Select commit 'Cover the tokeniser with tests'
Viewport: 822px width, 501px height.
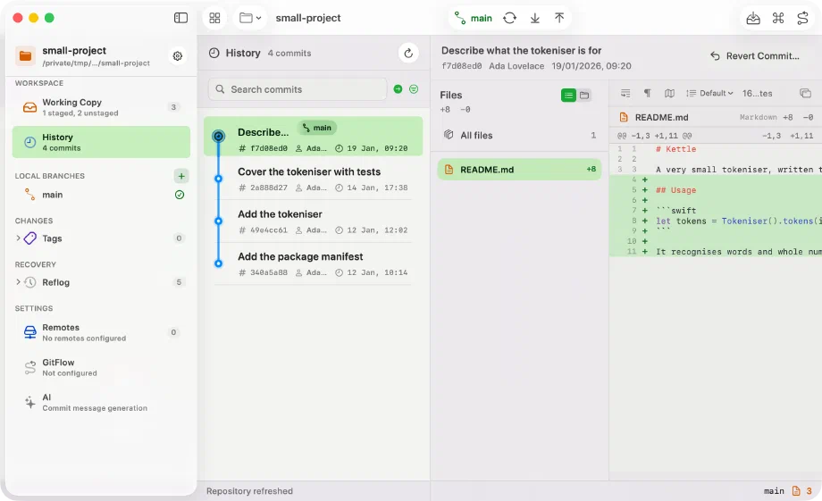314,179
